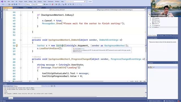Screen dimensions: 181x102
Task: Select the Output tab at bottom
Action: click(x=11, y=98)
